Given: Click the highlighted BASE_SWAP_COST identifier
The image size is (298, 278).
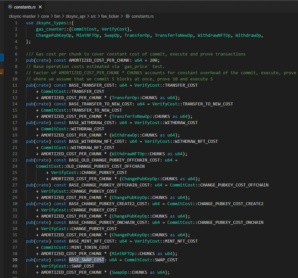Looking at the screenshot, I should tap(86, 260).
